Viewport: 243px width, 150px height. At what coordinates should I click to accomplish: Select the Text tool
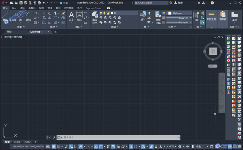71,16
